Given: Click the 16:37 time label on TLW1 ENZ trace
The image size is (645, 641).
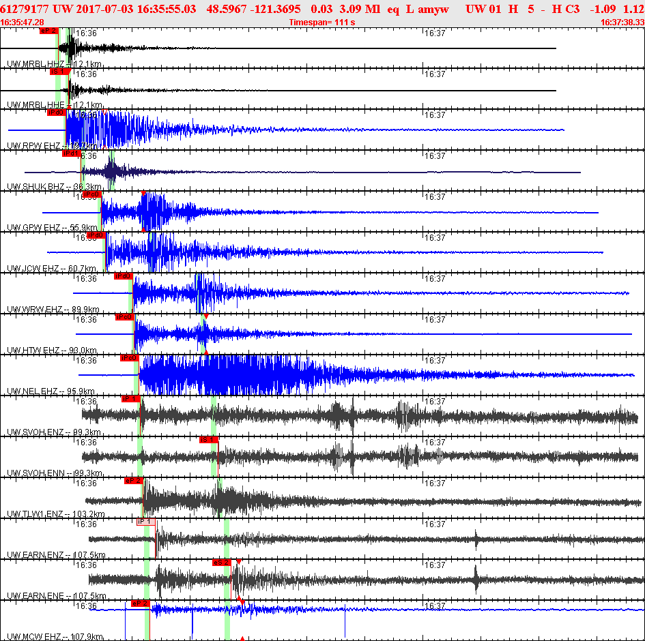Looking at the screenshot, I should tap(435, 483).
